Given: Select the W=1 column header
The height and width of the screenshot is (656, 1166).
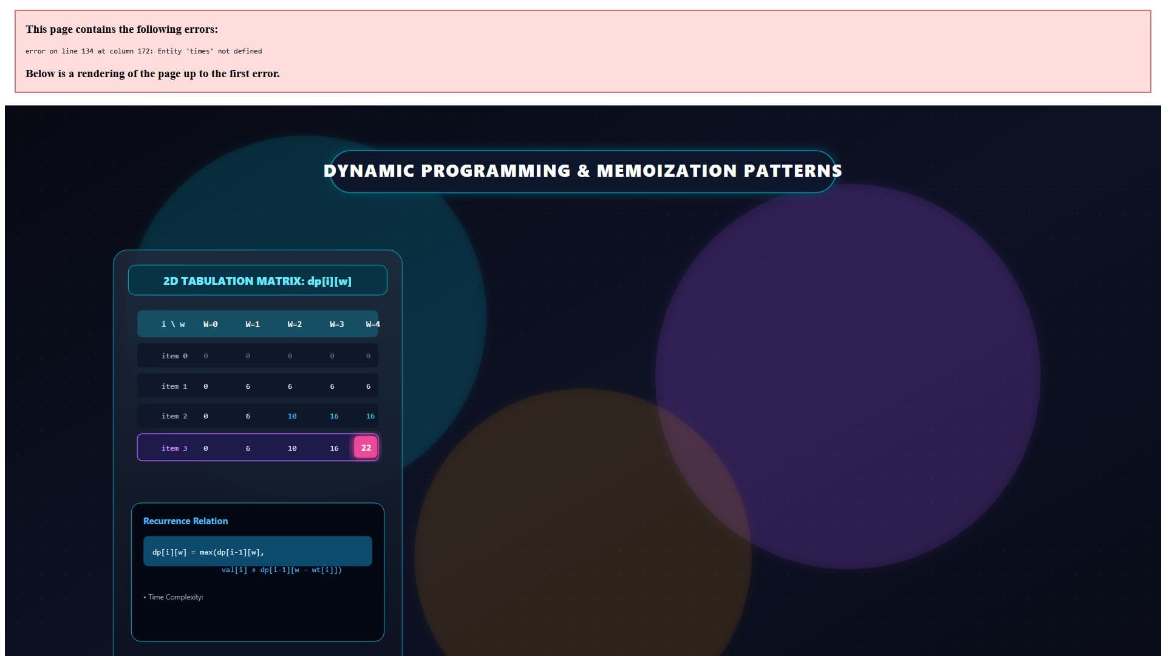Looking at the screenshot, I should (x=253, y=324).
